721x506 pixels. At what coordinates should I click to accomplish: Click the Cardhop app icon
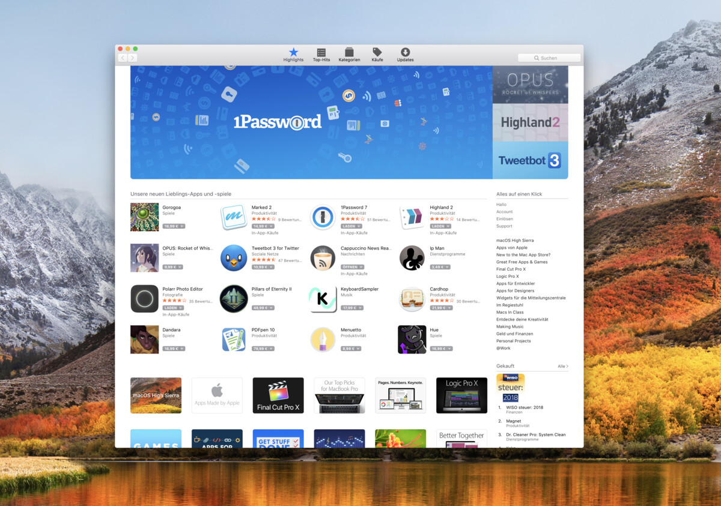tap(412, 299)
